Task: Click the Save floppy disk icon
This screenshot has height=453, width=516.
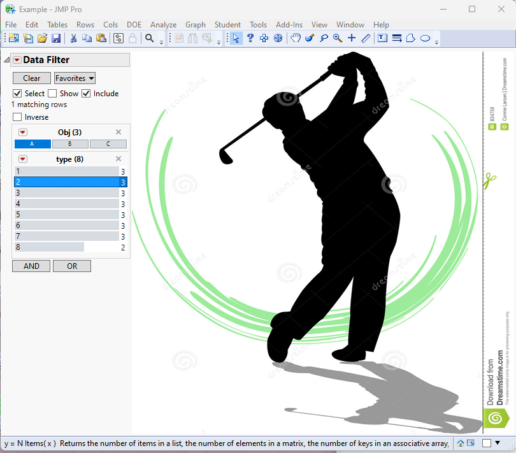Action: point(56,38)
